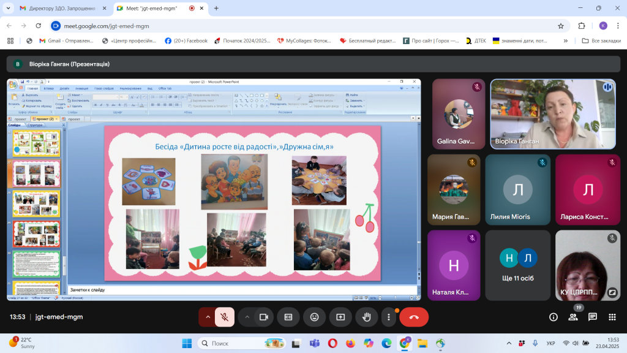
Task: Open the three-dot more options menu
Action: (x=389, y=317)
